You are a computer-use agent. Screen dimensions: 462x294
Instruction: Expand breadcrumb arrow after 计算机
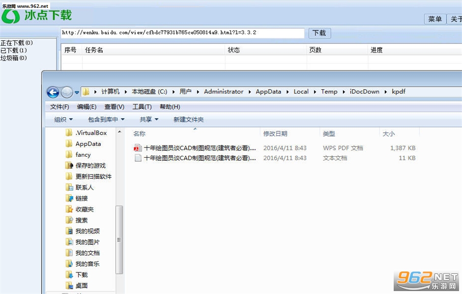(x=126, y=92)
